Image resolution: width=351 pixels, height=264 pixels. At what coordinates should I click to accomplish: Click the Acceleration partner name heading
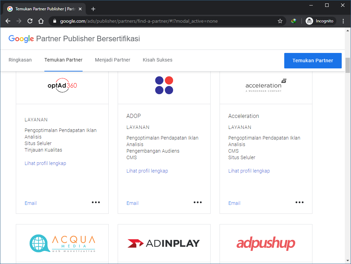pyautogui.click(x=244, y=116)
